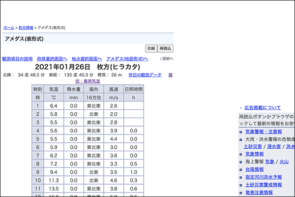Click bullet icon next to 気象警報・注意報
This screenshot has height=197, width=295.
pos(241,132)
